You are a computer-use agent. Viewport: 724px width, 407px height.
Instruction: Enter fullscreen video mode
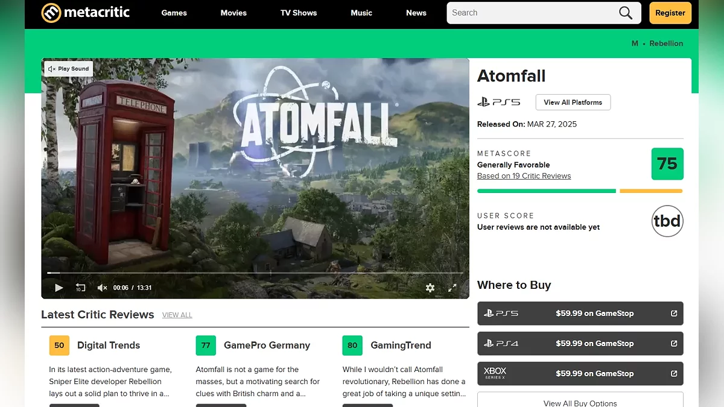[452, 288]
